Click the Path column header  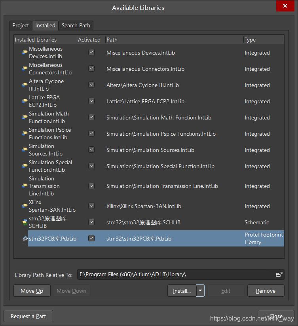tap(175, 40)
